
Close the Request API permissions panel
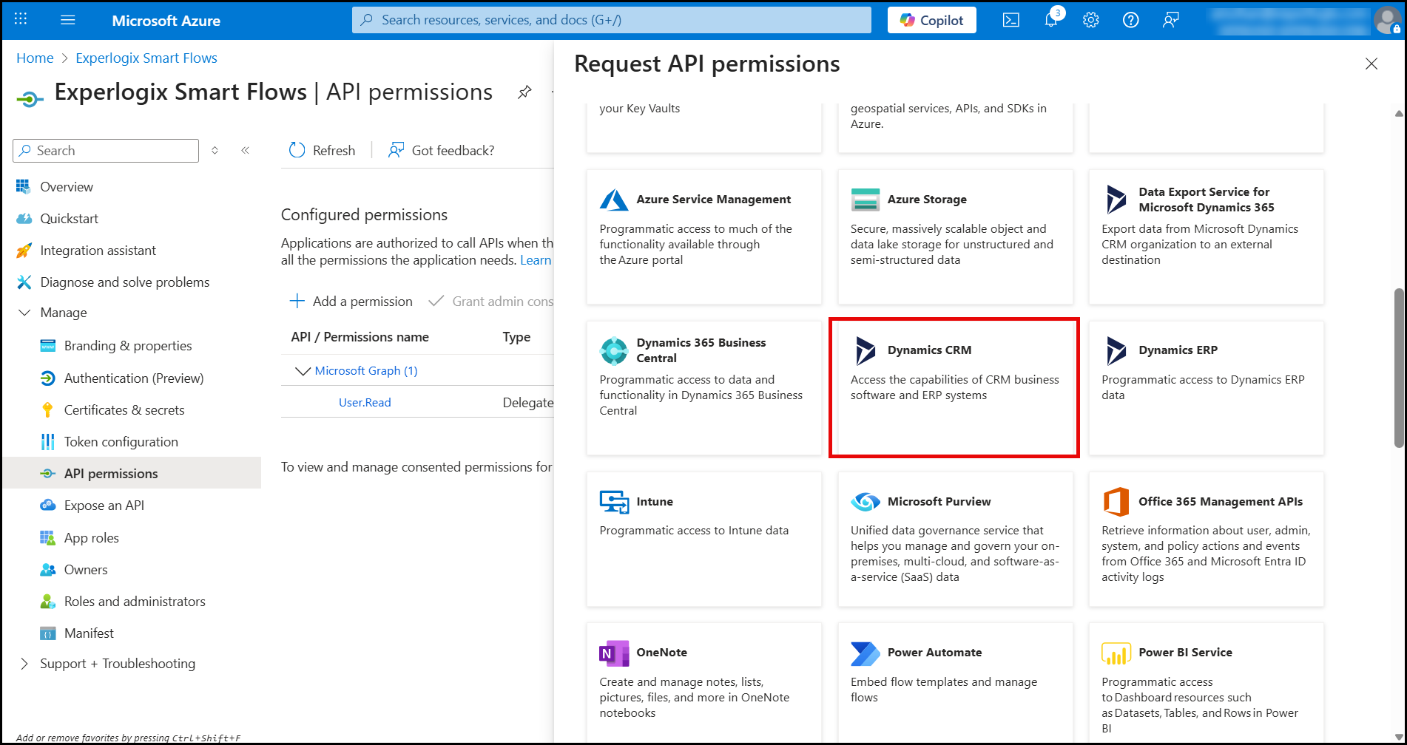coord(1371,64)
